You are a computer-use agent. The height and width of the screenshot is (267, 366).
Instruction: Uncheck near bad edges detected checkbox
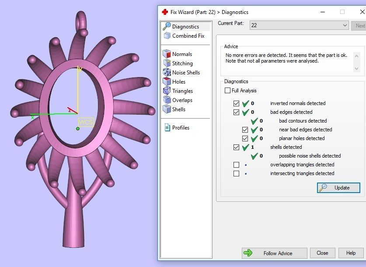click(x=245, y=130)
